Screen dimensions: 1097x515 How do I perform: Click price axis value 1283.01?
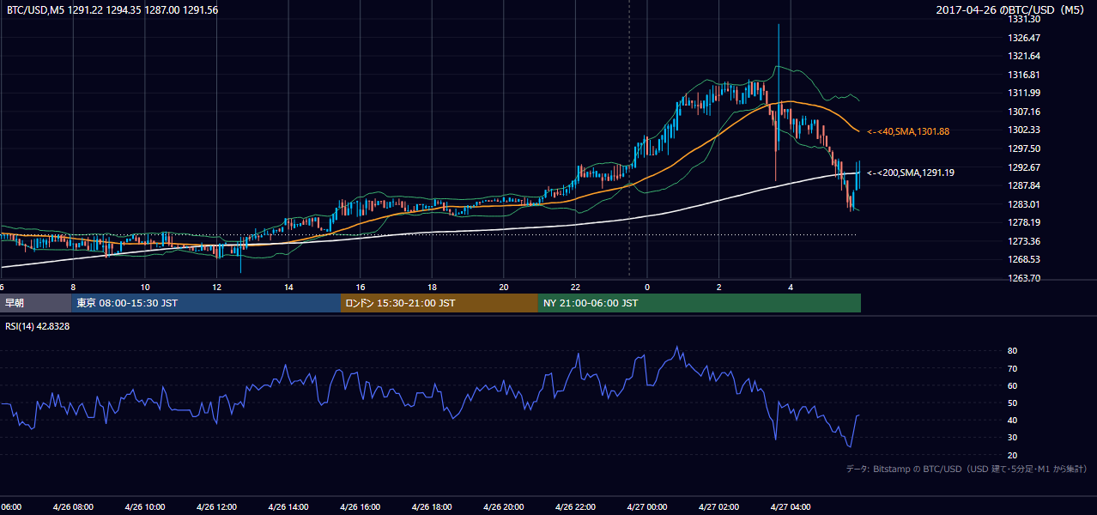(x=1023, y=203)
